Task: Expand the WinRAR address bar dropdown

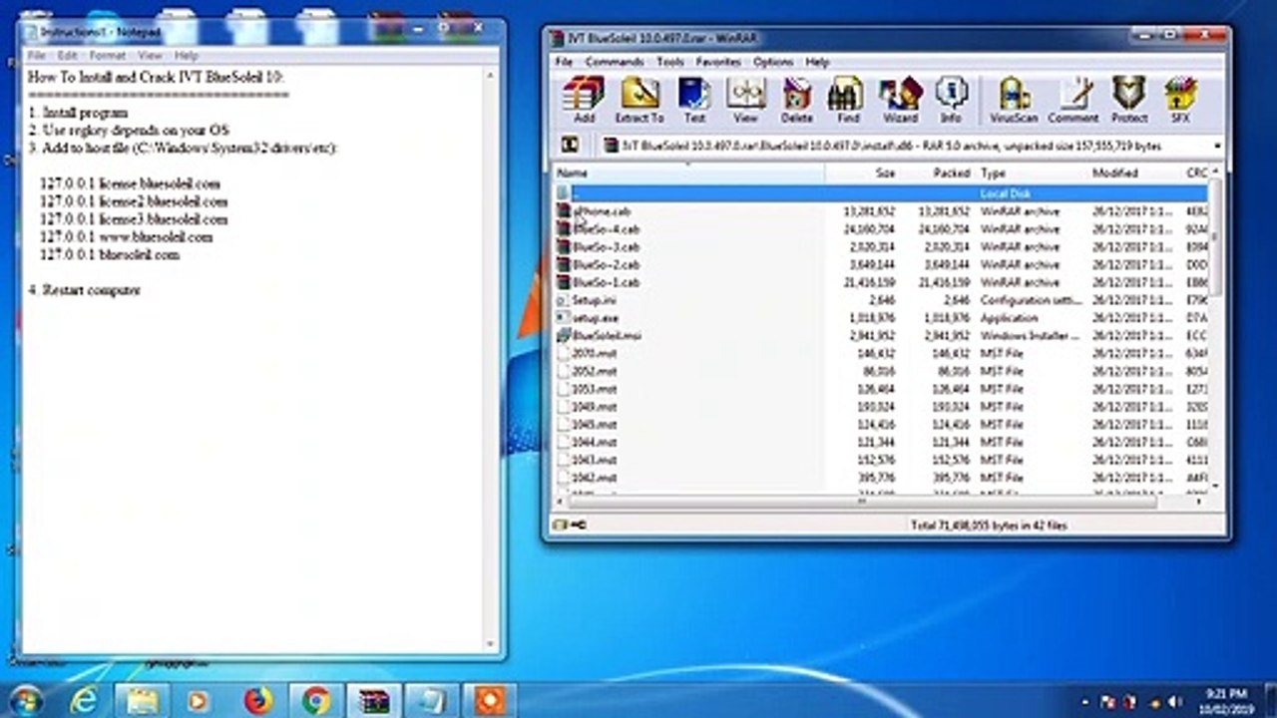Action: coord(1217,146)
